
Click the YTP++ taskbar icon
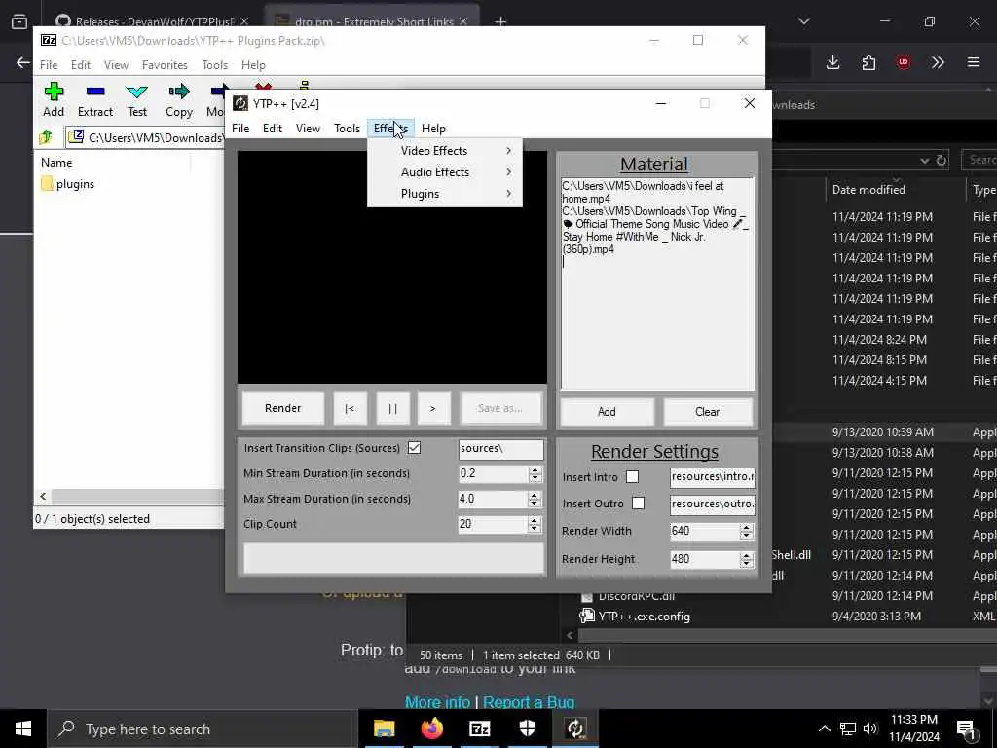[574, 729]
